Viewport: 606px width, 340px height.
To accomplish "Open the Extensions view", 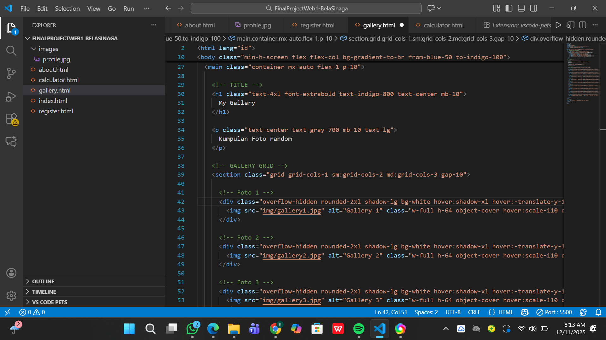I will 11,119.
